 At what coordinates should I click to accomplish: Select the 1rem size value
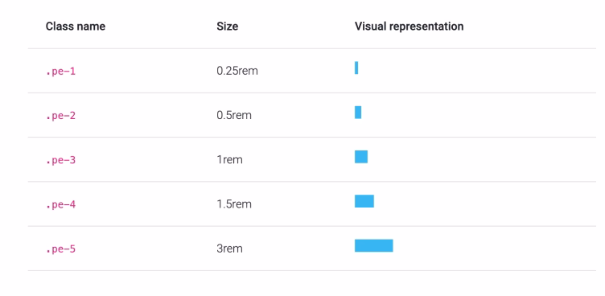(229, 160)
